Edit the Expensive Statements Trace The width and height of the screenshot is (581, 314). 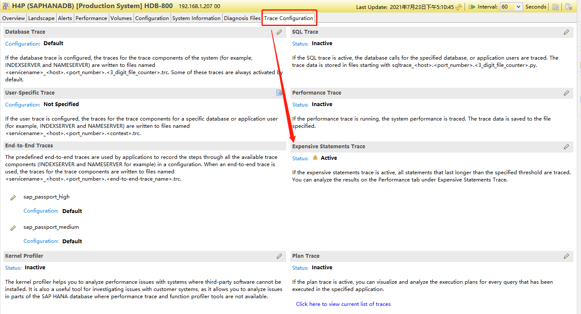tap(566, 147)
